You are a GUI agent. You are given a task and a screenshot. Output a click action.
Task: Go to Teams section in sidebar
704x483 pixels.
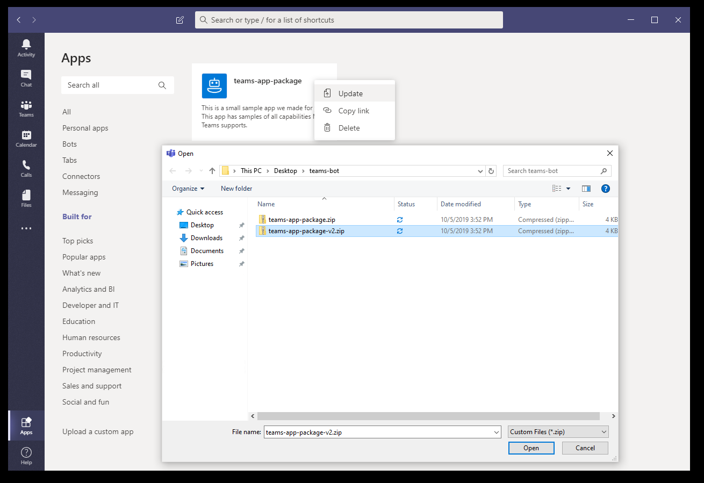coord(26,108)
